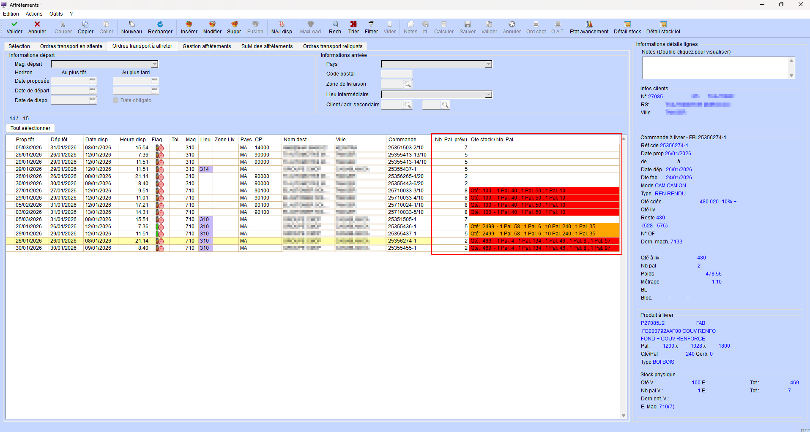810x432 pixels.
Task: Open the Lieu intermédiaire dropdown
Action: click(x=489, y=94)
